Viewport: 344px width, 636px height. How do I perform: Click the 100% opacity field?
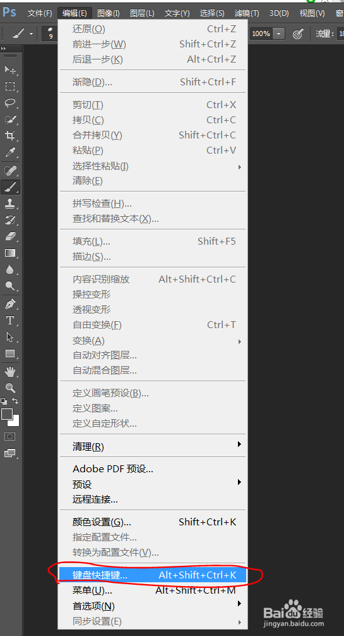click(261, 34)
